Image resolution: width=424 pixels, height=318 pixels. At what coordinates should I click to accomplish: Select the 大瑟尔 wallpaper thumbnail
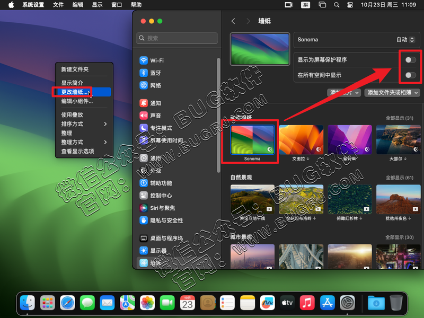click(399, 140)
